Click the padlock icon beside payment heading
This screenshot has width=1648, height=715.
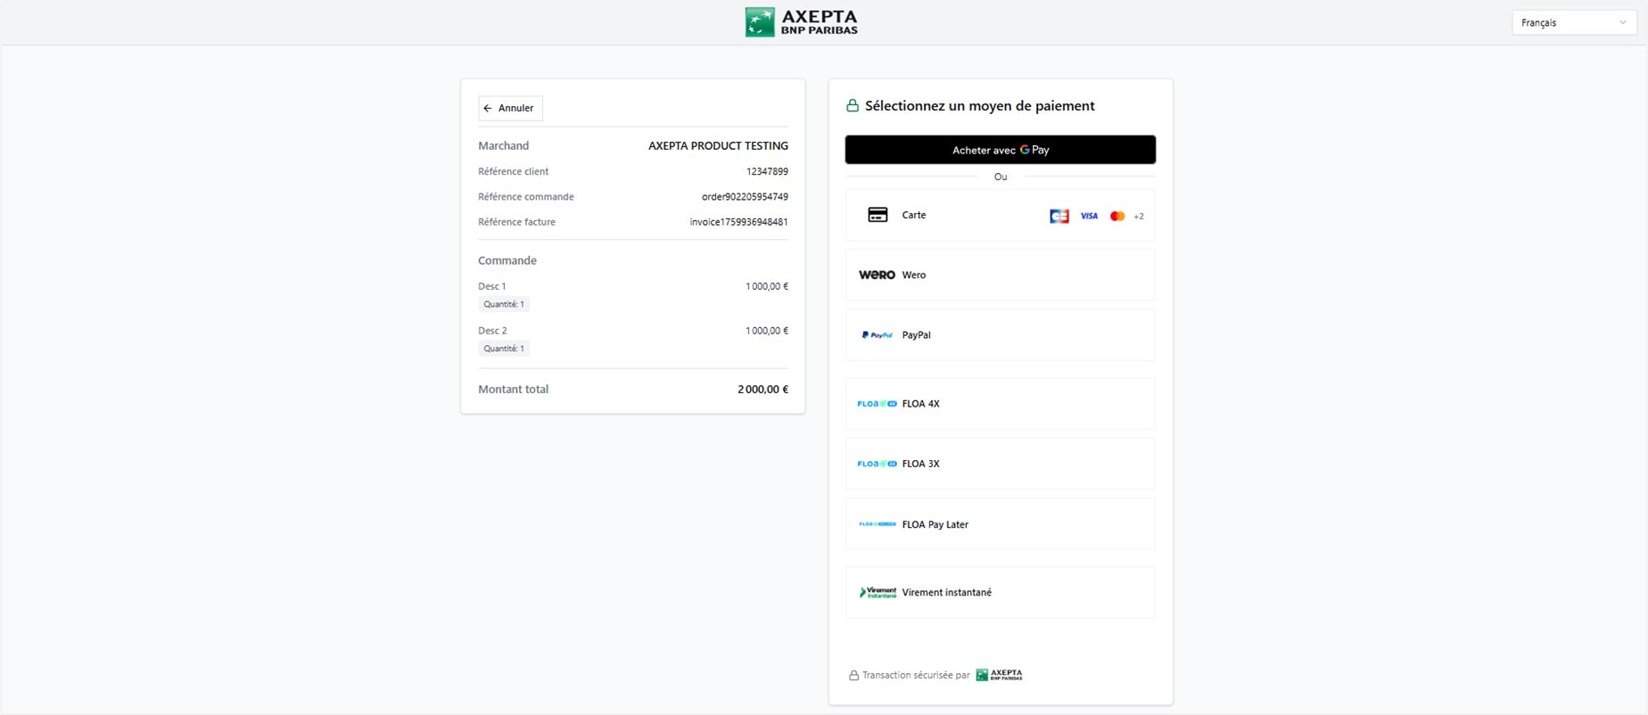853,106
